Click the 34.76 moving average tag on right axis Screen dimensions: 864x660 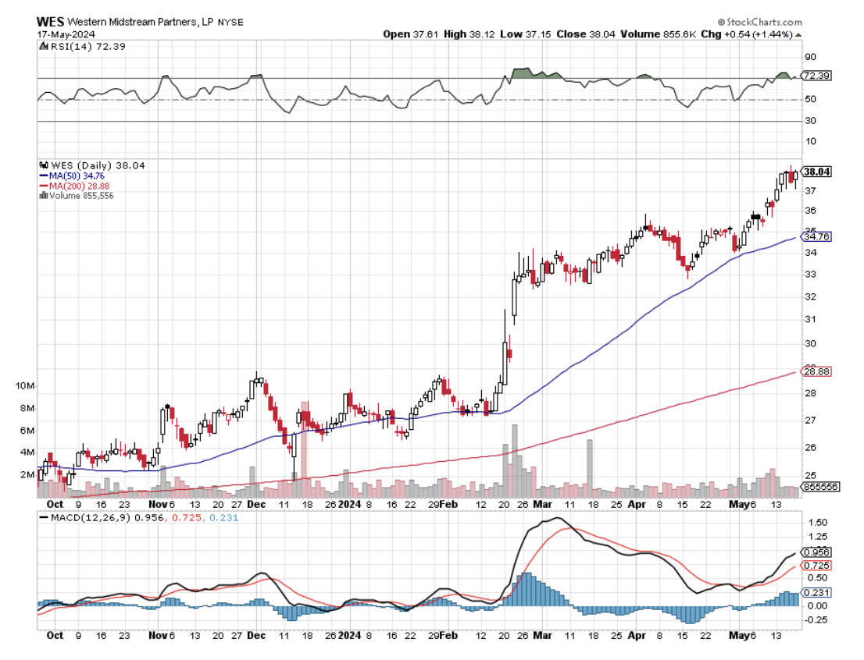[x=816, y=236]
